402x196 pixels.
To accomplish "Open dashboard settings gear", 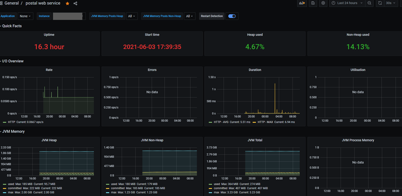I will tap(323, 3).
